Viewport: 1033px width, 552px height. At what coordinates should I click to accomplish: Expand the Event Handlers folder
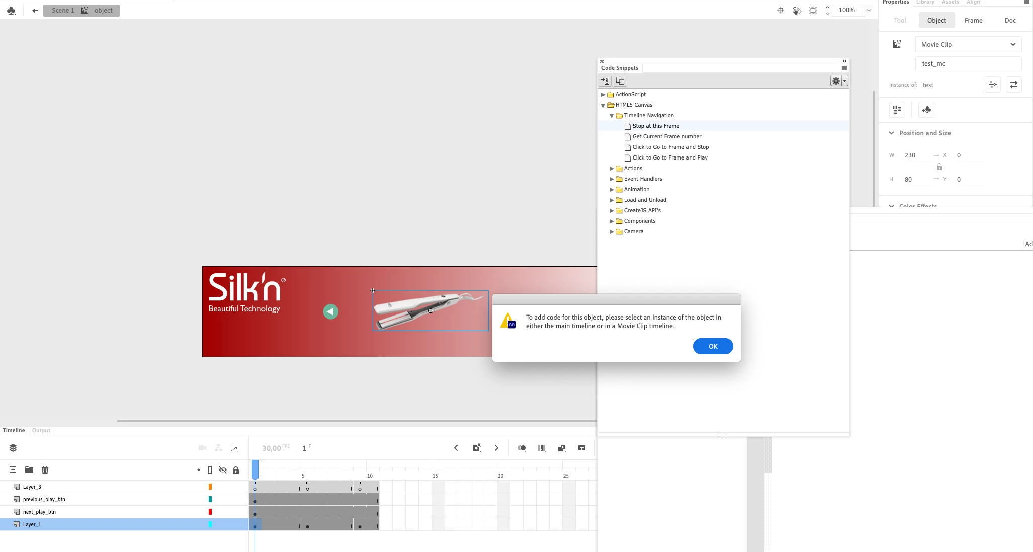(612, 179)
